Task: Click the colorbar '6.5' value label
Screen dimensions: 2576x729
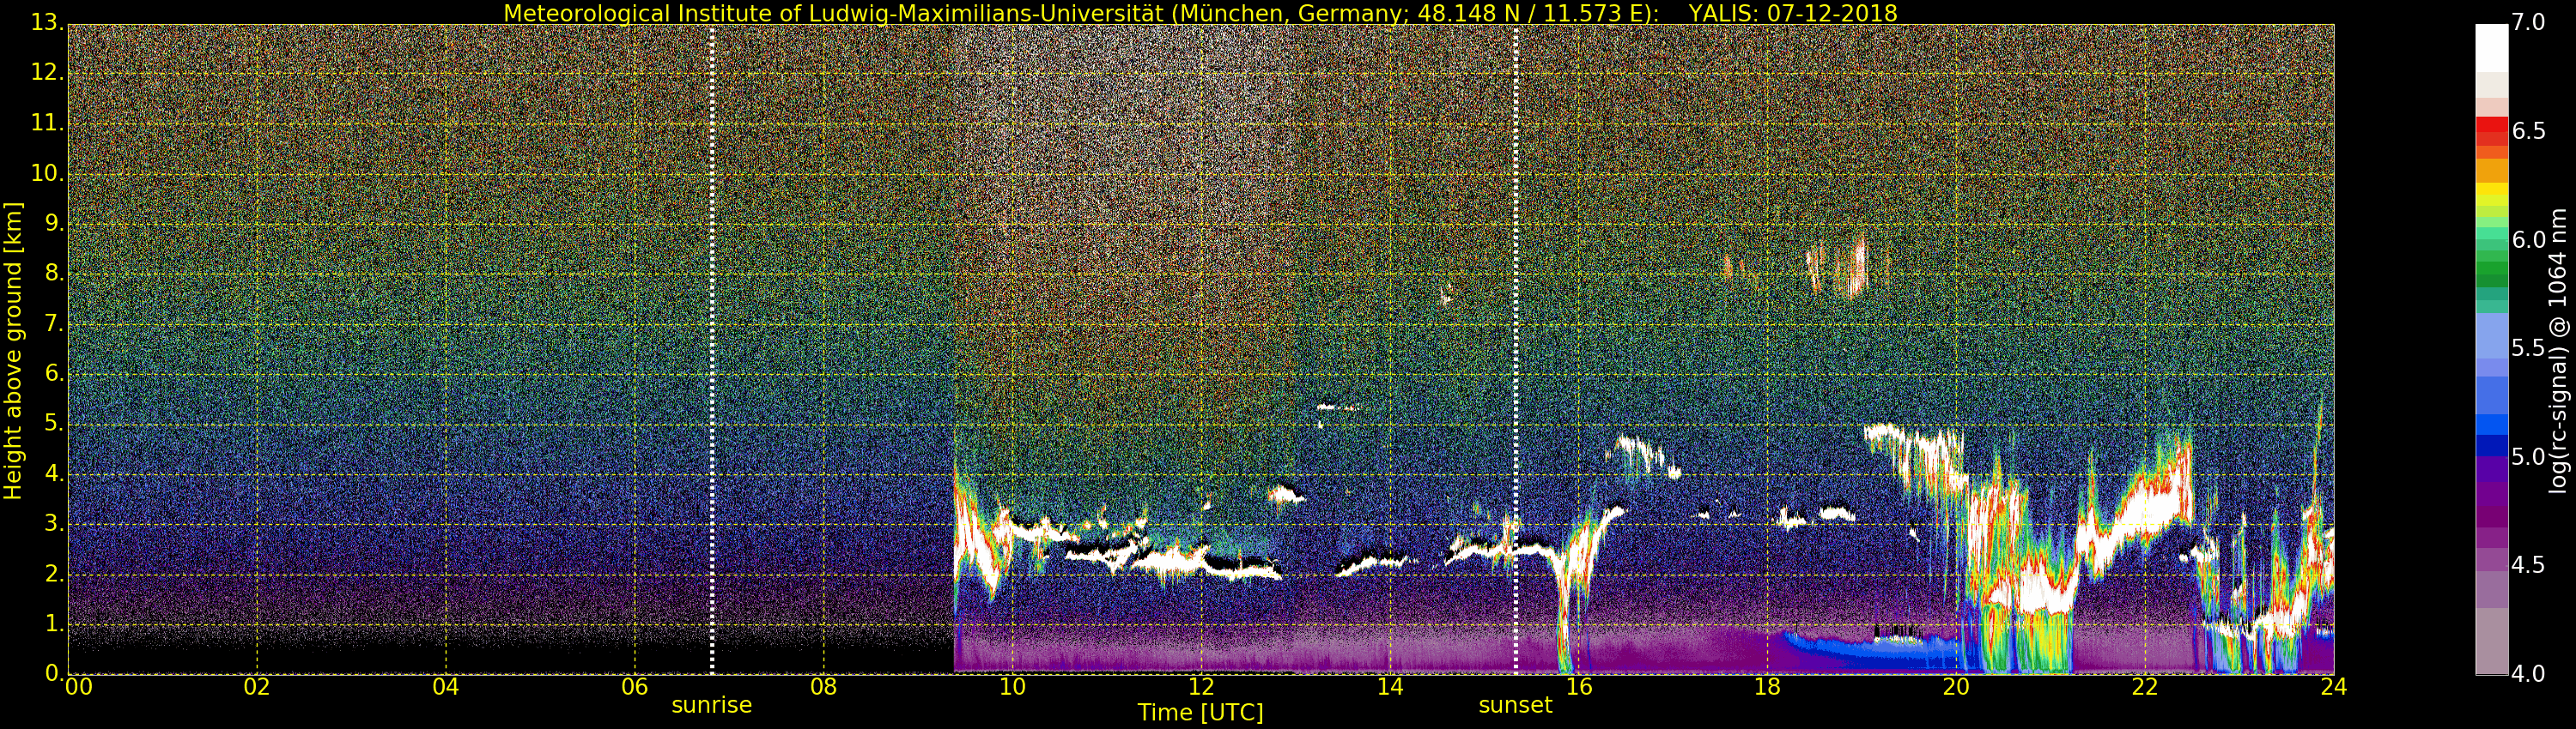Action: (x=2530, y=132)
